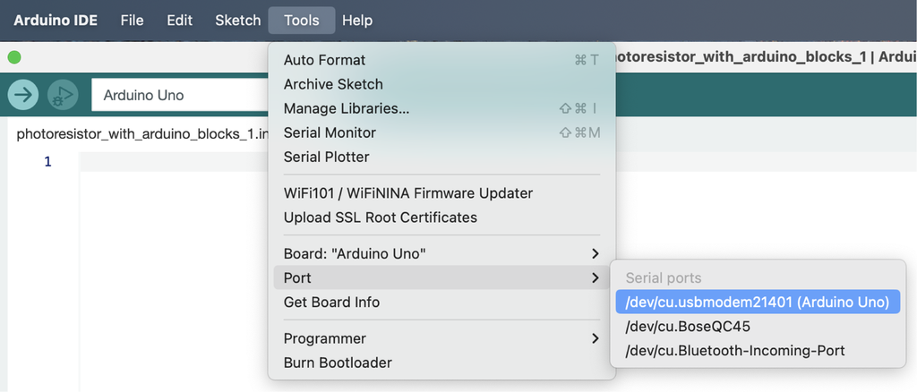Open the File menu
The image size is (917, 392).
[132, 20]
